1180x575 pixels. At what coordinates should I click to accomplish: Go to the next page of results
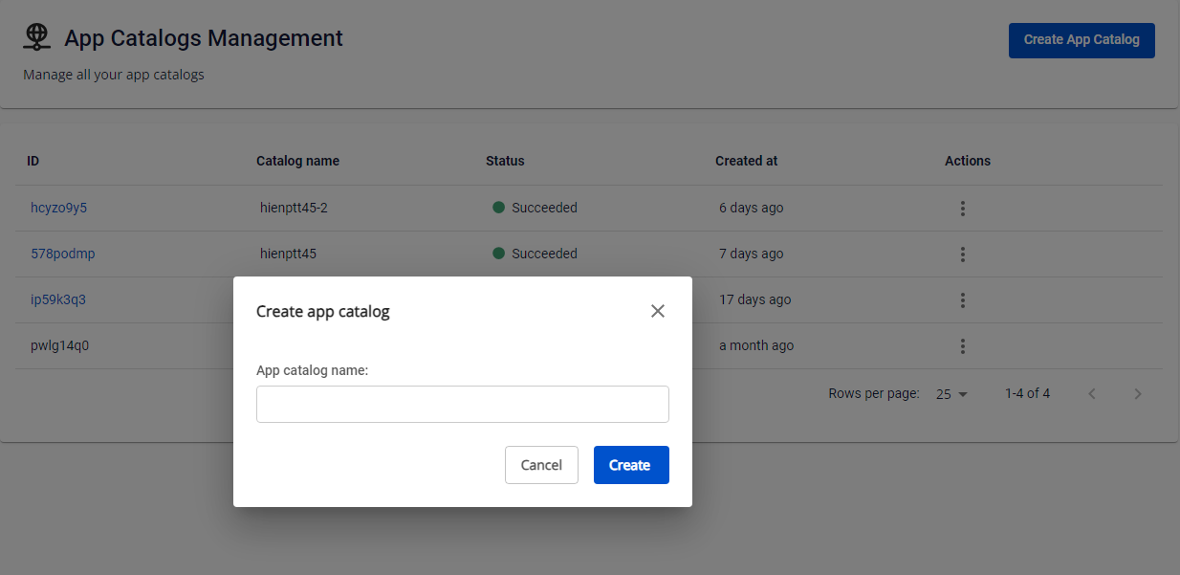tap(1137, 394)
